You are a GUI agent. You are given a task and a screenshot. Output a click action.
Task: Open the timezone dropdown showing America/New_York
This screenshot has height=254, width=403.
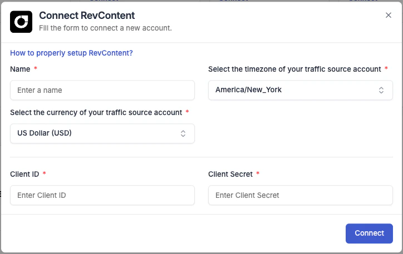(301, 90)
